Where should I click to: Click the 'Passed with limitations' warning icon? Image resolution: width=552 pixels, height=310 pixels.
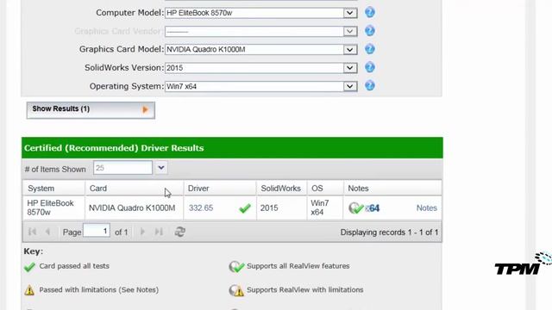point(29,290)
